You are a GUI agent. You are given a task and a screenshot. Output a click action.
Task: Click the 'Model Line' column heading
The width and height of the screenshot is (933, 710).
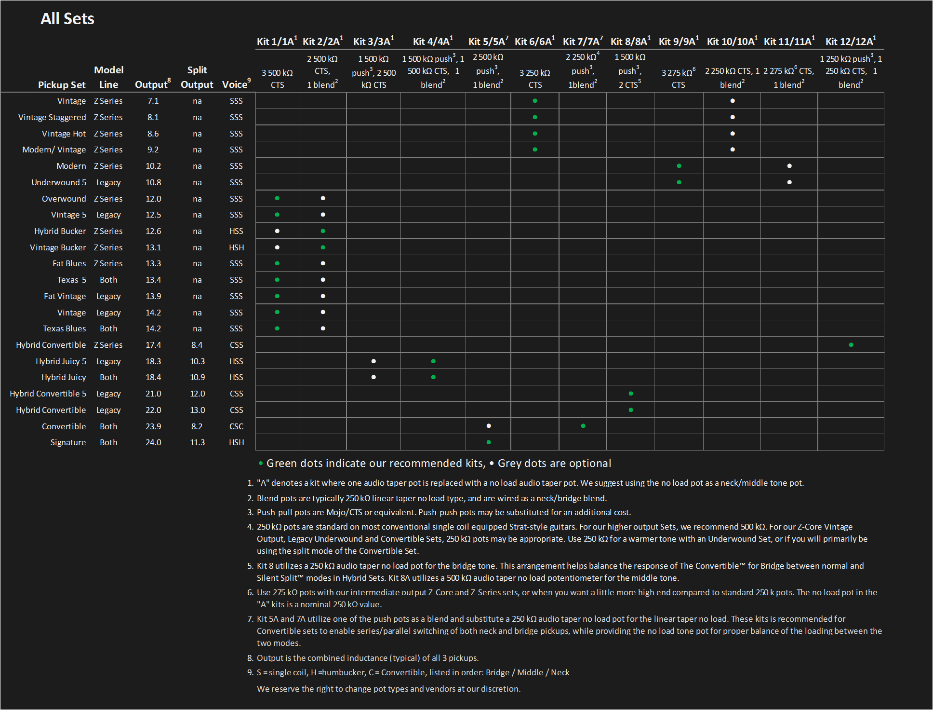click(109, 77)
